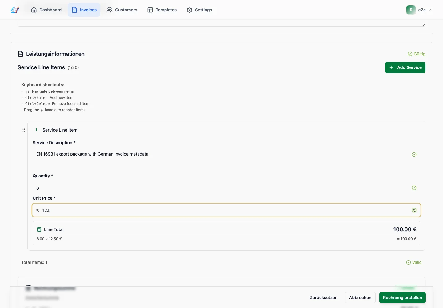Click the Unit Price spinner arrows
Screen dimensions: 443x308
click(414, 210)
